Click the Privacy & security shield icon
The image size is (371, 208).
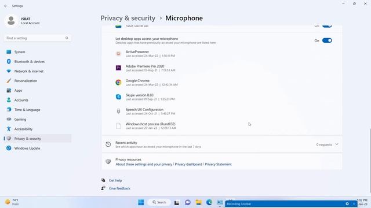9,139
